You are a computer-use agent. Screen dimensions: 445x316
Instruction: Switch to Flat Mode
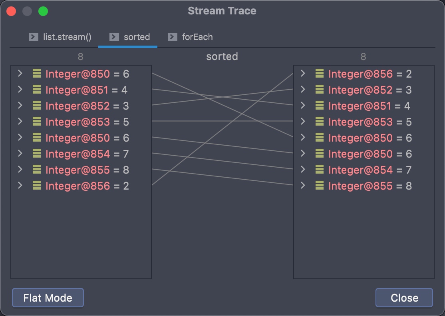pyautogui.click(x=48, y=298)
